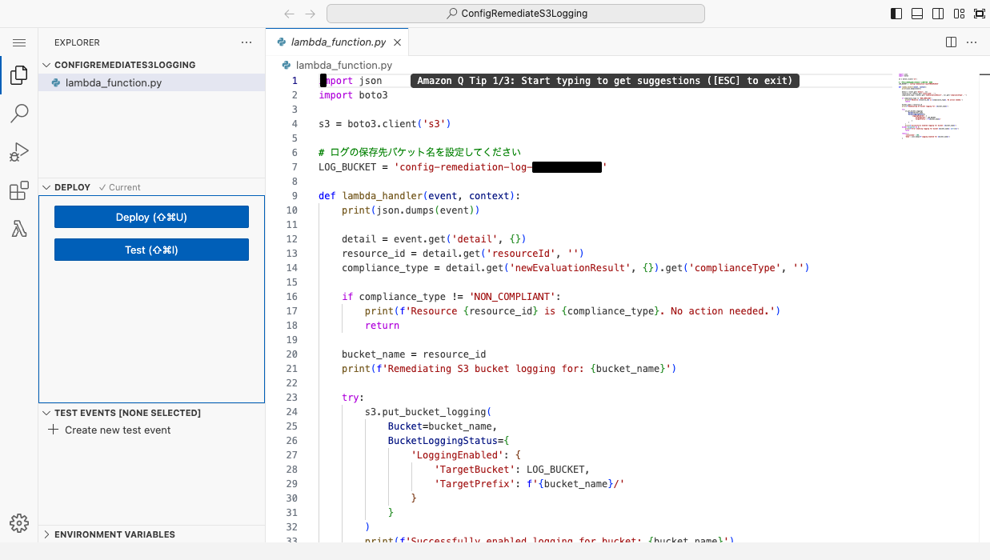Open the Run and Debug icon
This screenshot has width=990, height=560.
pos(19,152)
